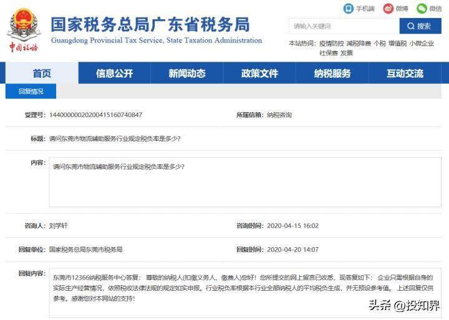This screenshot has width=449, height=320.
Task: Select the 回复情况 tab
Action: (x=31, y=92)
